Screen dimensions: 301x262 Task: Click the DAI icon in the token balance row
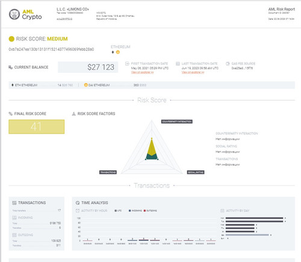coord(86,85)
